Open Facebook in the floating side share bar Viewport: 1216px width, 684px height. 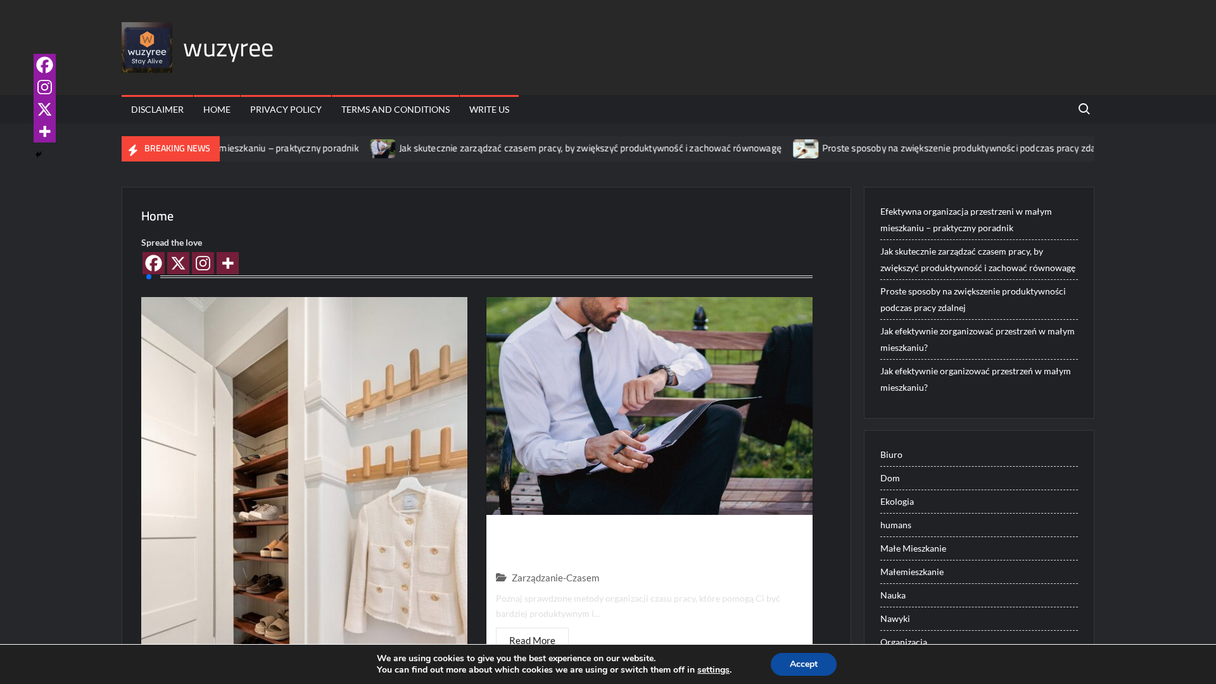[x=44, y=65]
